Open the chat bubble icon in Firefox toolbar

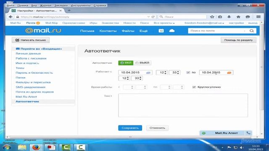tap(248, 17)
